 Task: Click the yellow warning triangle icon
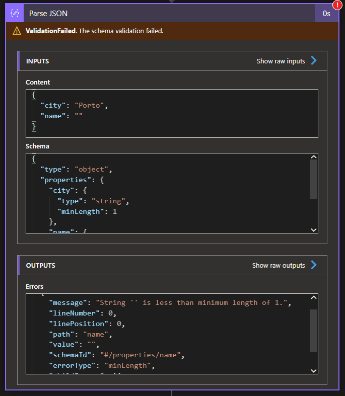pos(17,31)
